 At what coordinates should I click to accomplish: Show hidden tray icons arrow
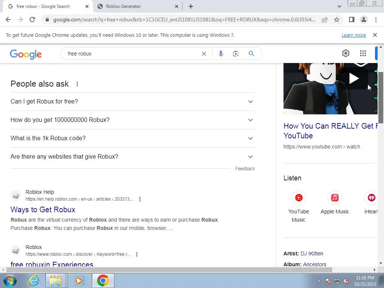[319, 281]
